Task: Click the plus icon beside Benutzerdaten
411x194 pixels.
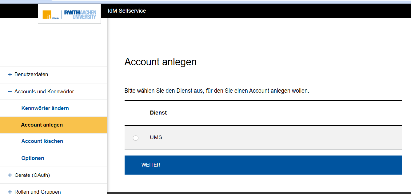Action: 10,75
